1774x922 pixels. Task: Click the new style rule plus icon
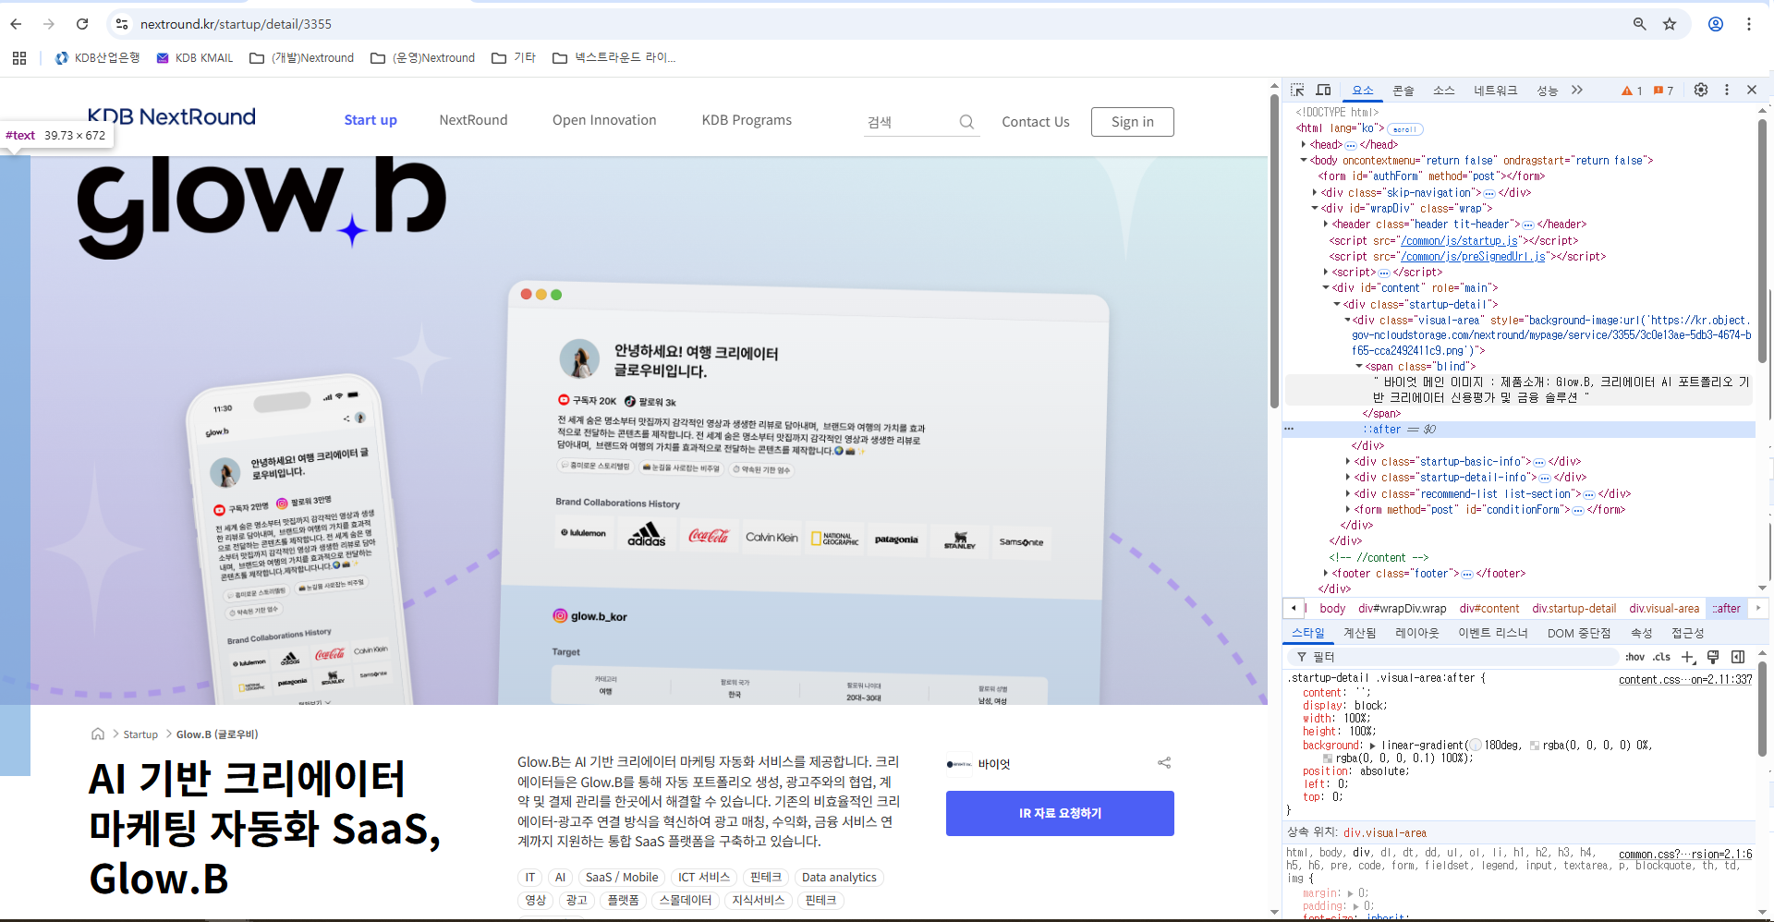(1687, 657)
